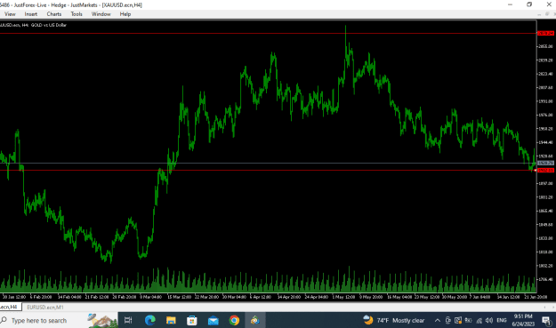The height and width of the screenshot is (328, 556).
Task: Select the lower red horizontal line price label
Action: [545, 171]
